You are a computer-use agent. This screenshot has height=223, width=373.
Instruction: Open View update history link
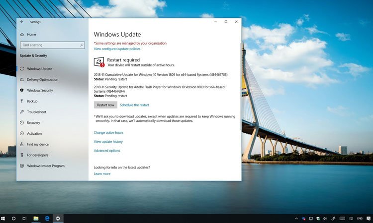[108, 142]
